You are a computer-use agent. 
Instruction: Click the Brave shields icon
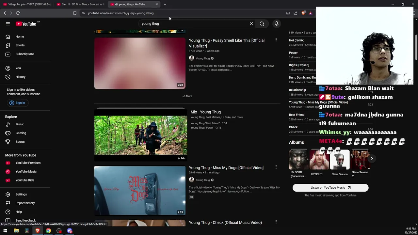[303, 13]
